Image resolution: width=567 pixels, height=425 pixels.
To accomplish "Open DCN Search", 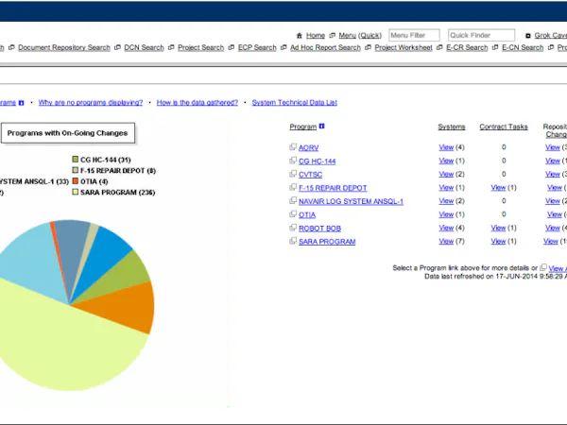I will point(144,48).
